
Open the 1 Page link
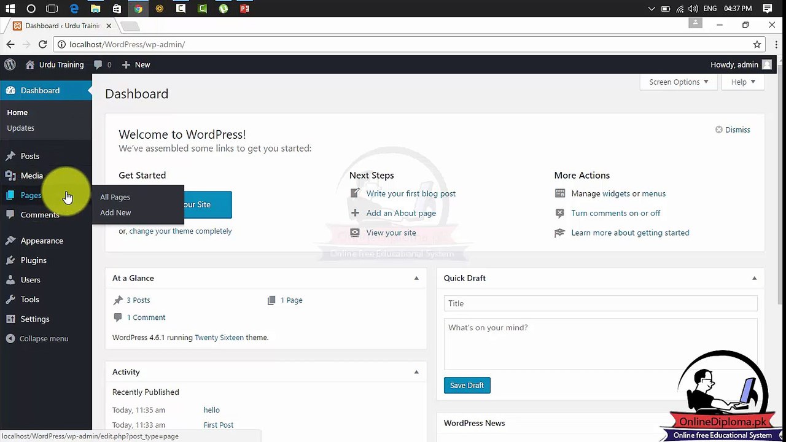pos(292,300)
